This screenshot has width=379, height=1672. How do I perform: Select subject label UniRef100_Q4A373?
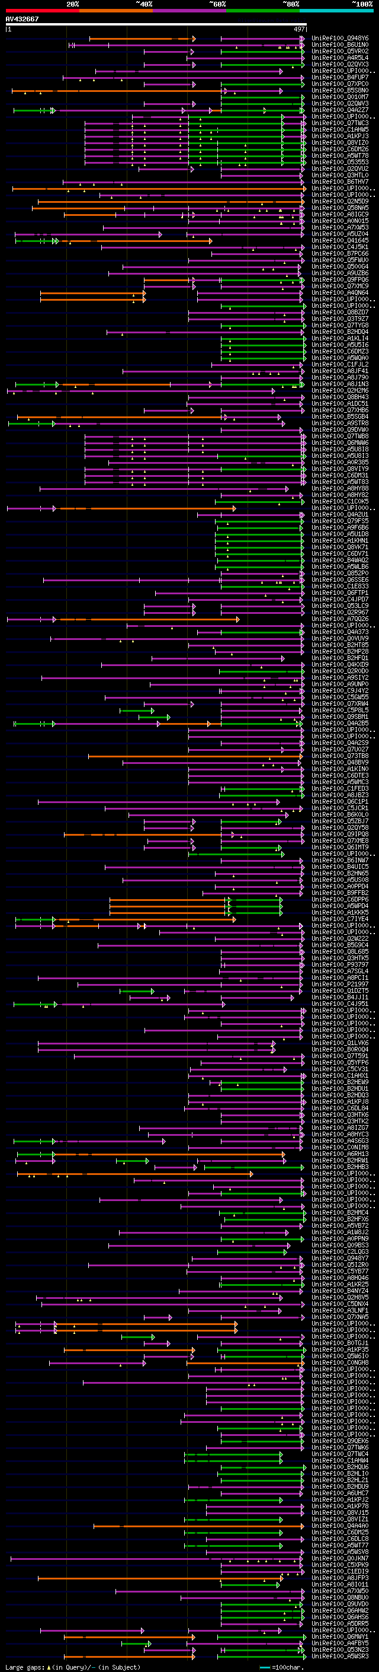pyautogui.click(x=340, y=632)
